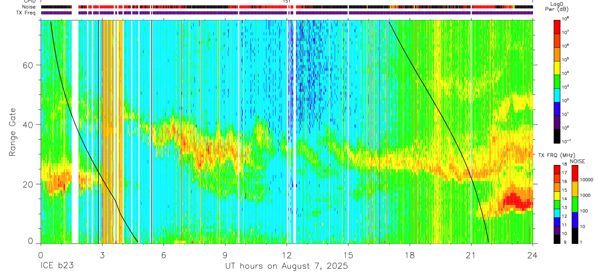Click the orange segment of NOISE colorbar

coord(575,189)
